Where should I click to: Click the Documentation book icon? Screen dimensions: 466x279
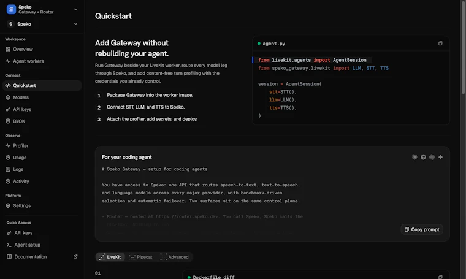click(9, 257)
